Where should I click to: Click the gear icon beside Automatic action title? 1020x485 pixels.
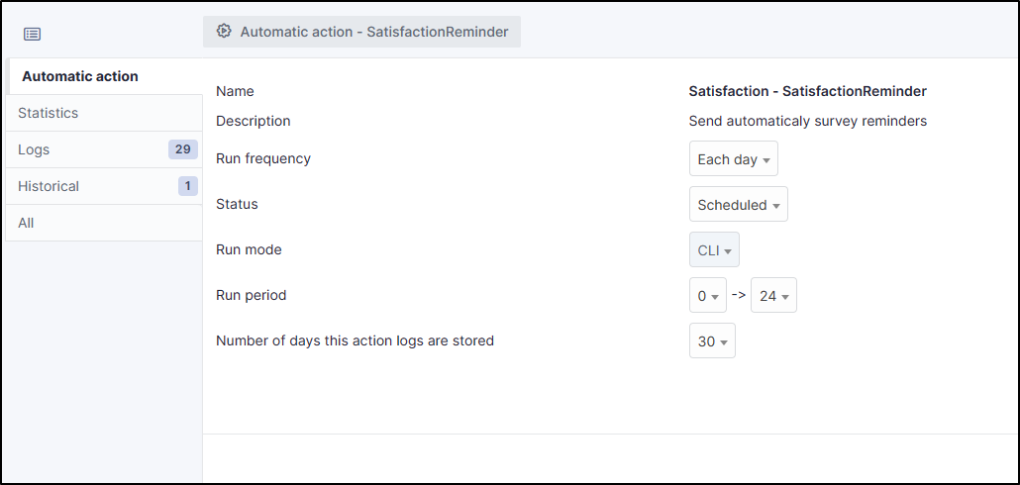tap(224, 32)
